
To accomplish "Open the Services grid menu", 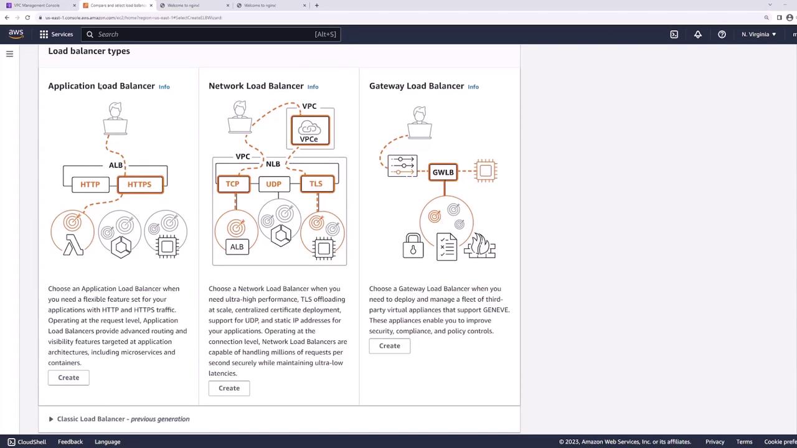I will 44,34.
